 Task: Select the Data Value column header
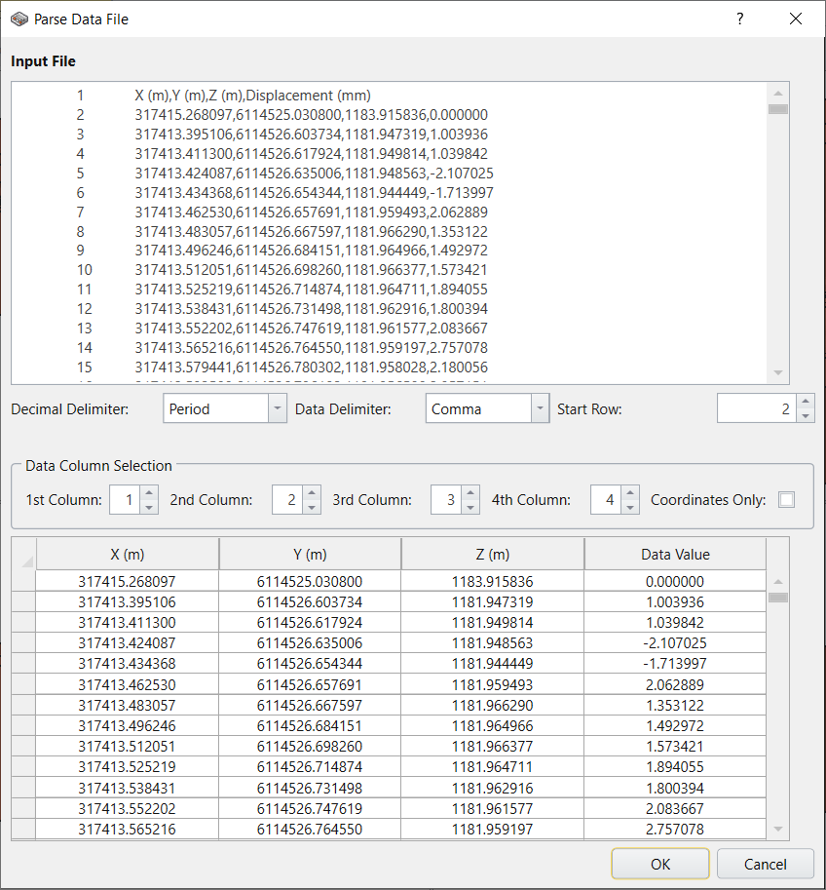675,554
